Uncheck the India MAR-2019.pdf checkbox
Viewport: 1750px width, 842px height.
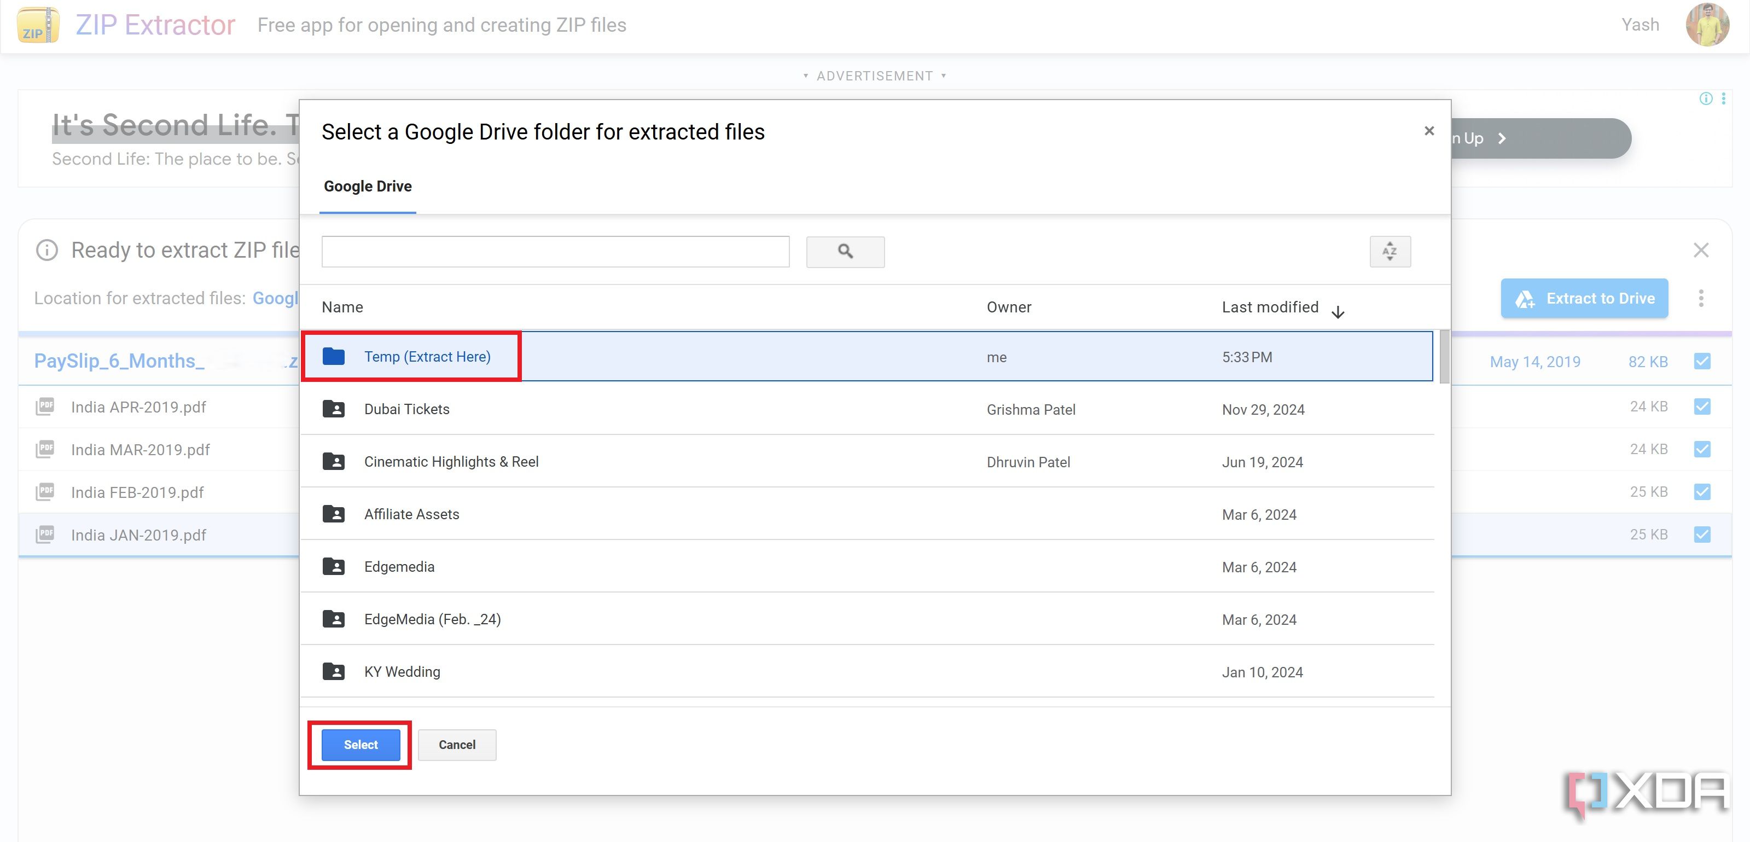pos(1702,449)
